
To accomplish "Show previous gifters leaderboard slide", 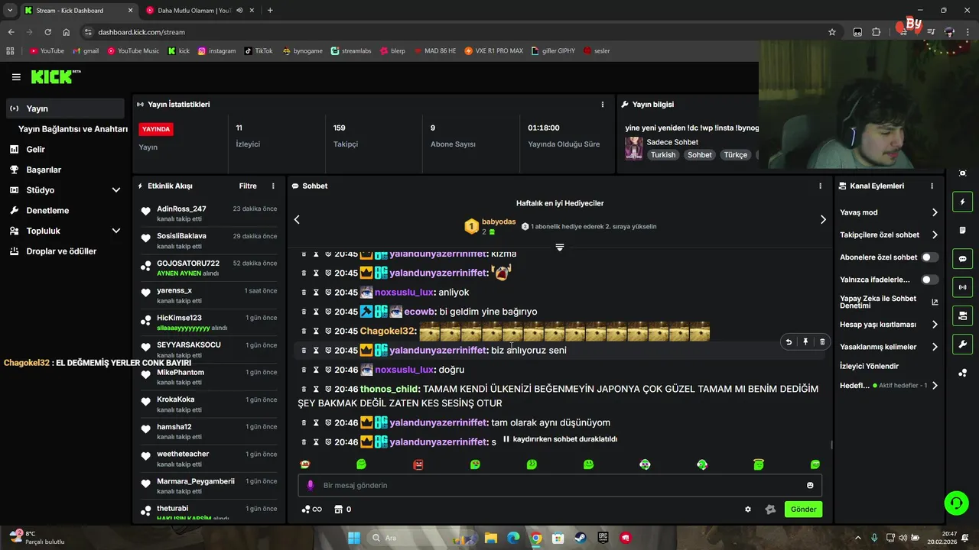I will [x=297, y=219].
